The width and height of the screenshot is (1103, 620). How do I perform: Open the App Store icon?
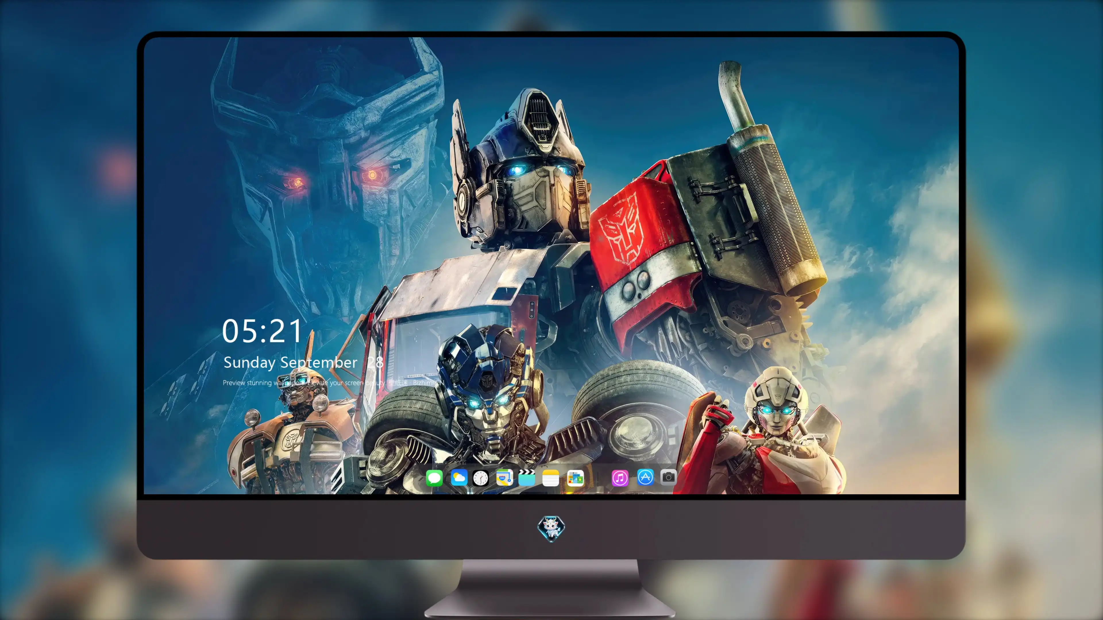[x=645, y=477]
